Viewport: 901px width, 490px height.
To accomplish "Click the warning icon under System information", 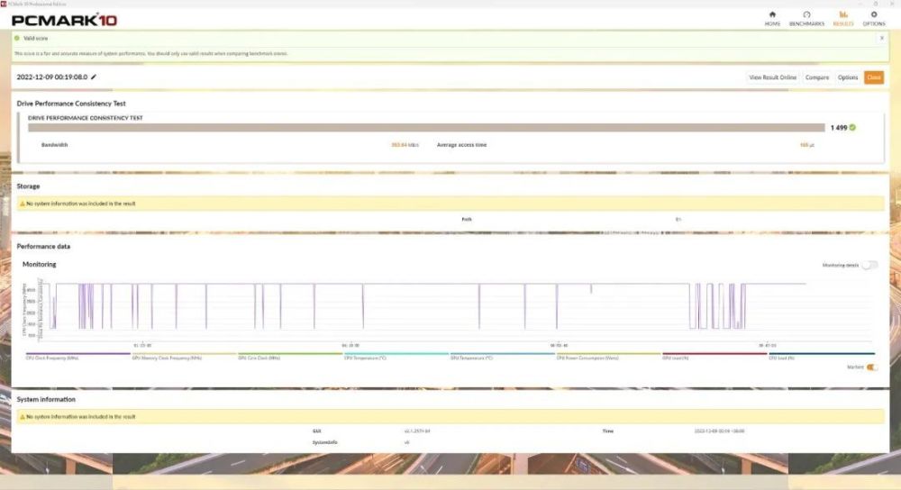I will 23,417.
